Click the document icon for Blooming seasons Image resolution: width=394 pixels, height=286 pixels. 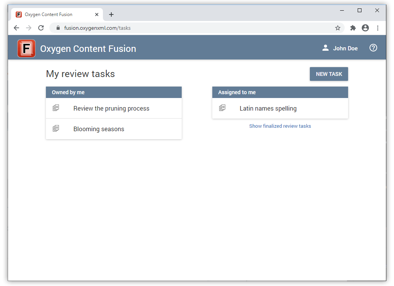[56, 129]
